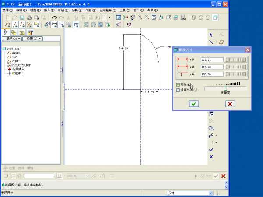Select TOP datum plane in model tree

[x=14, y=57]
